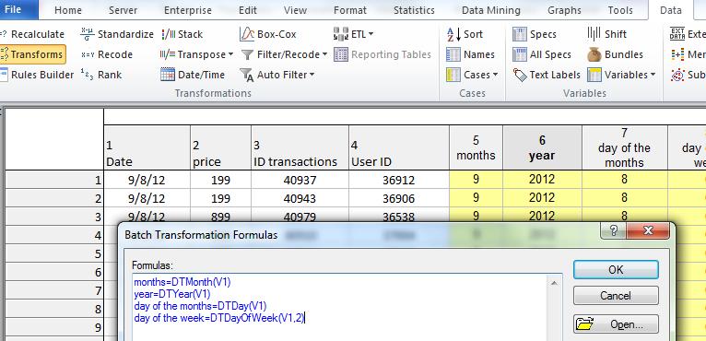Viewport: 706px width, 341px height.
Task: Confirm the formulas with OK
Action: coord(616,270)
